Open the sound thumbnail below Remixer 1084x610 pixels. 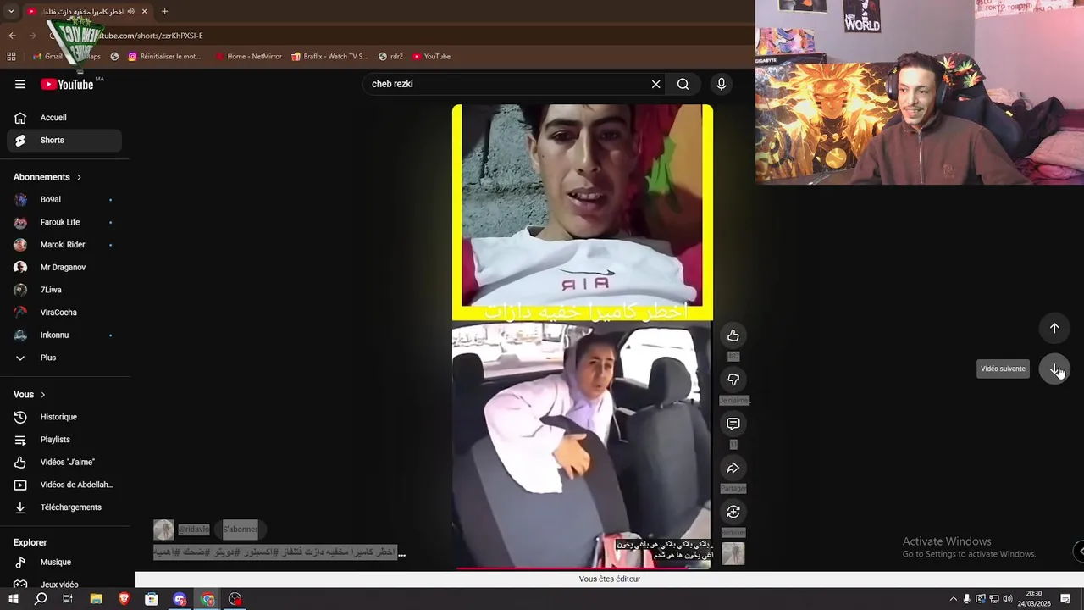733,553
